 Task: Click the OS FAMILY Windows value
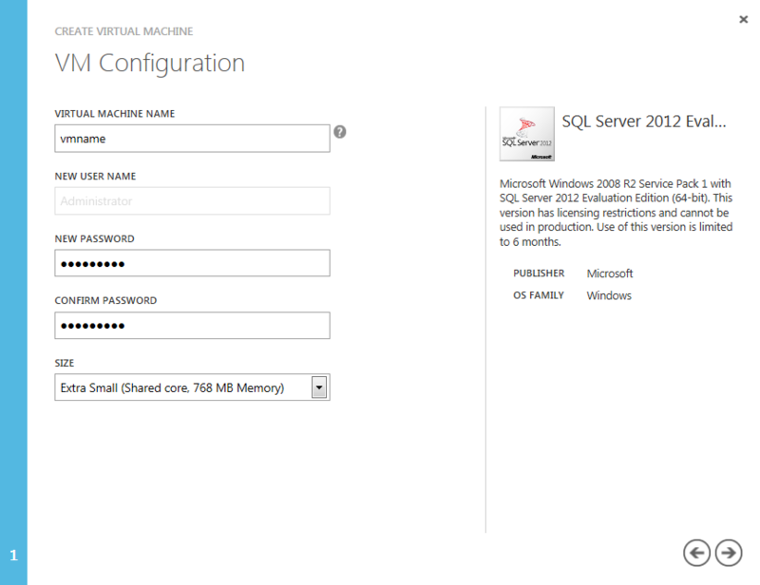pyautogui.click(x=608, y=295)
